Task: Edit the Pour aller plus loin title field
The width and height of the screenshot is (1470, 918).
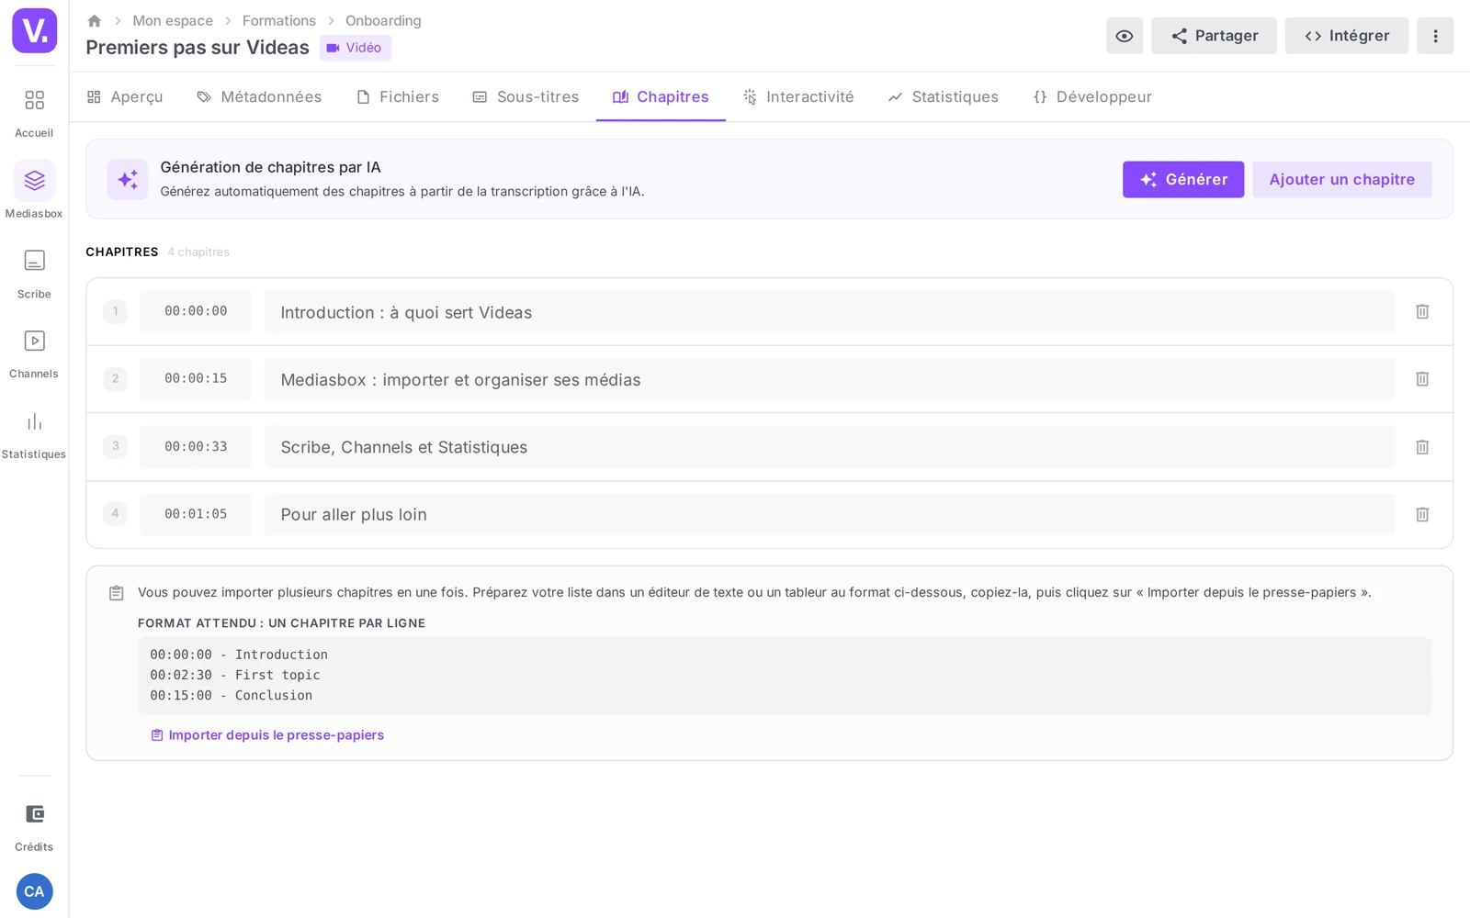Action: pos(830,514)
